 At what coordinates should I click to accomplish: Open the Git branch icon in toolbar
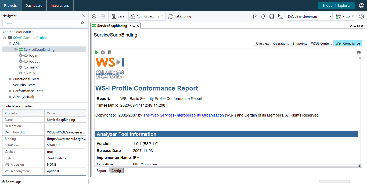(254, 17)
